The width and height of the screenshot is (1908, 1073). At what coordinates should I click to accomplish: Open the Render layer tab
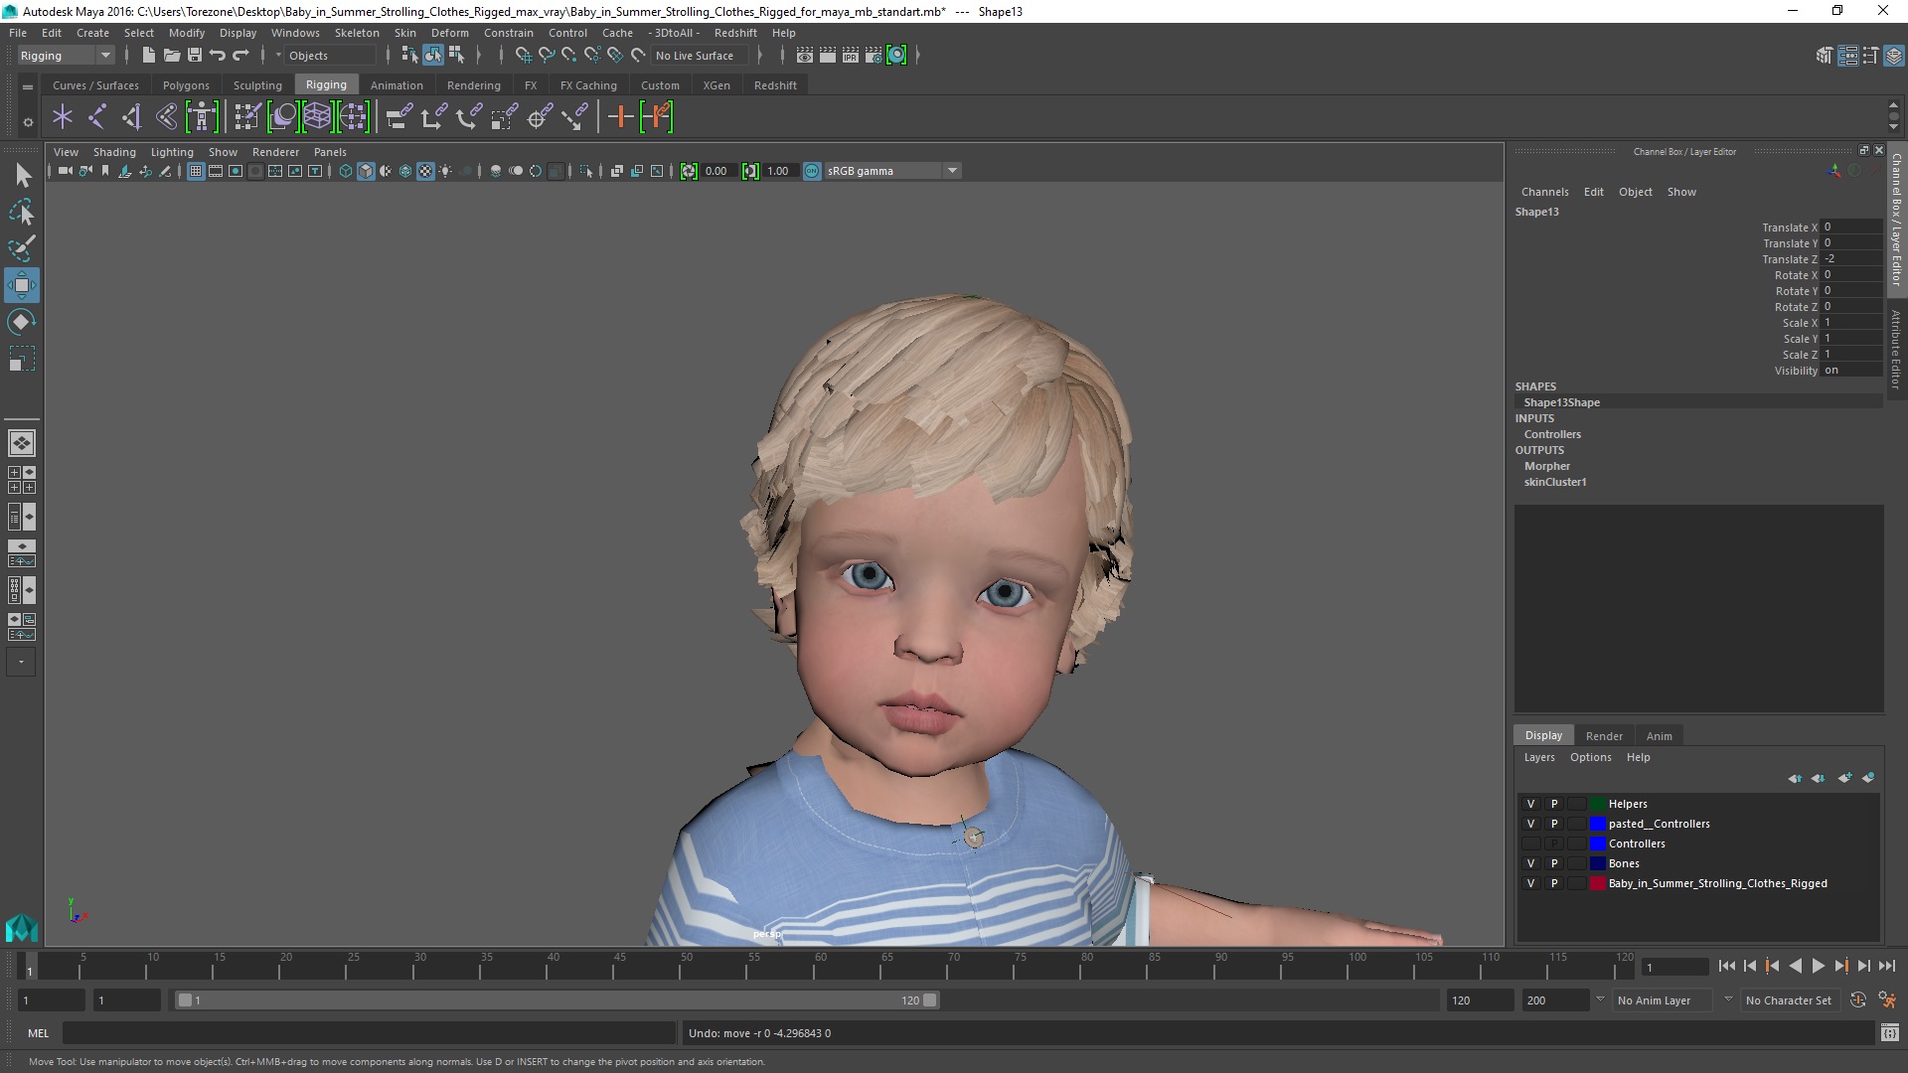tap(1604, 736)
